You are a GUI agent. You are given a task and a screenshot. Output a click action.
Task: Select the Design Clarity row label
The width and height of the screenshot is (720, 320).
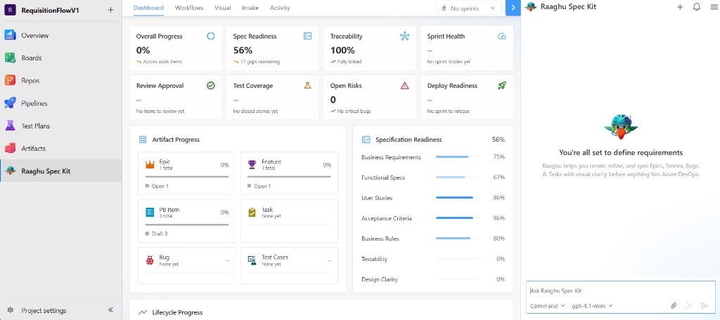pyautogui.click(x=379, y=279)
